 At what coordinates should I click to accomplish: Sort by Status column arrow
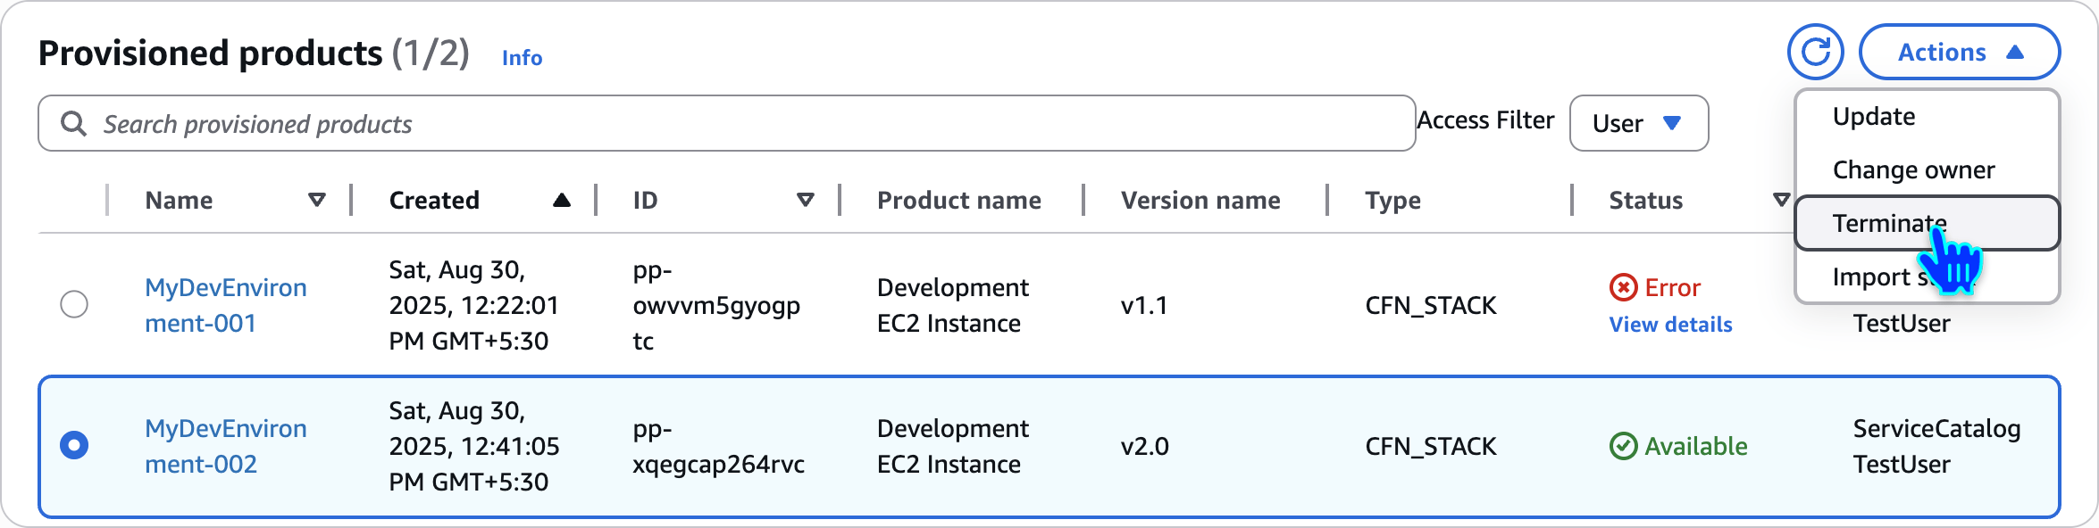pos(1781,200)
